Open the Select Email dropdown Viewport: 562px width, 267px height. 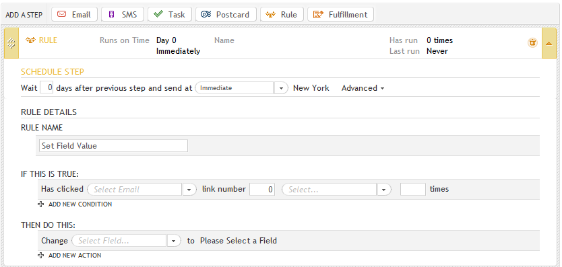[189, 190]
